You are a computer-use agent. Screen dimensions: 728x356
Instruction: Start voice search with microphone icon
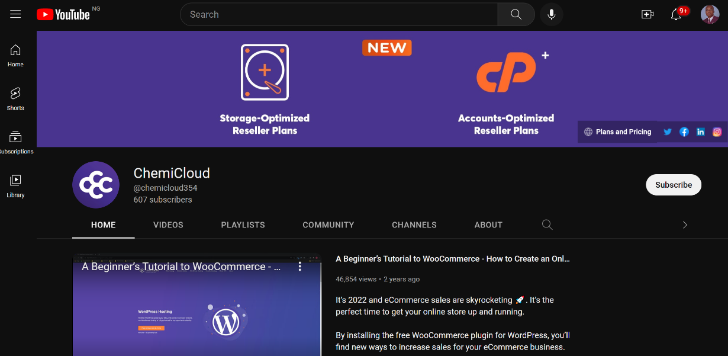pos(552,14)
